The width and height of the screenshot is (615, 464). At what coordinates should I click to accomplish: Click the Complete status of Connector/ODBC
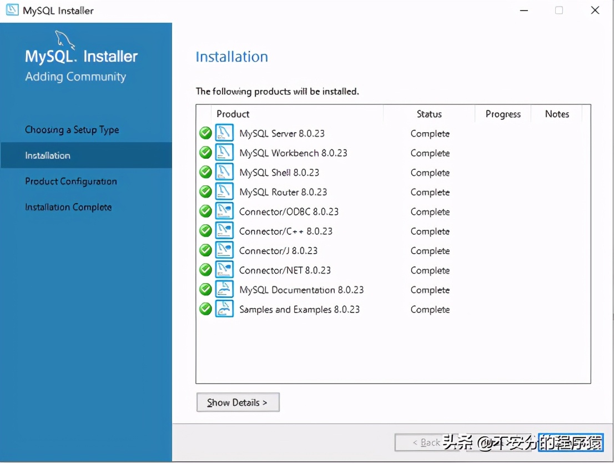[x=430, y=212]
